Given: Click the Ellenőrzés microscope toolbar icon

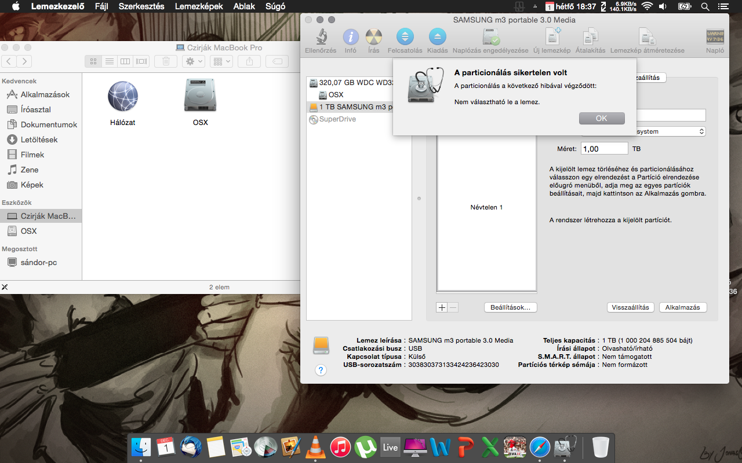Looking at the screenshot, I should (x=321, y=37).
